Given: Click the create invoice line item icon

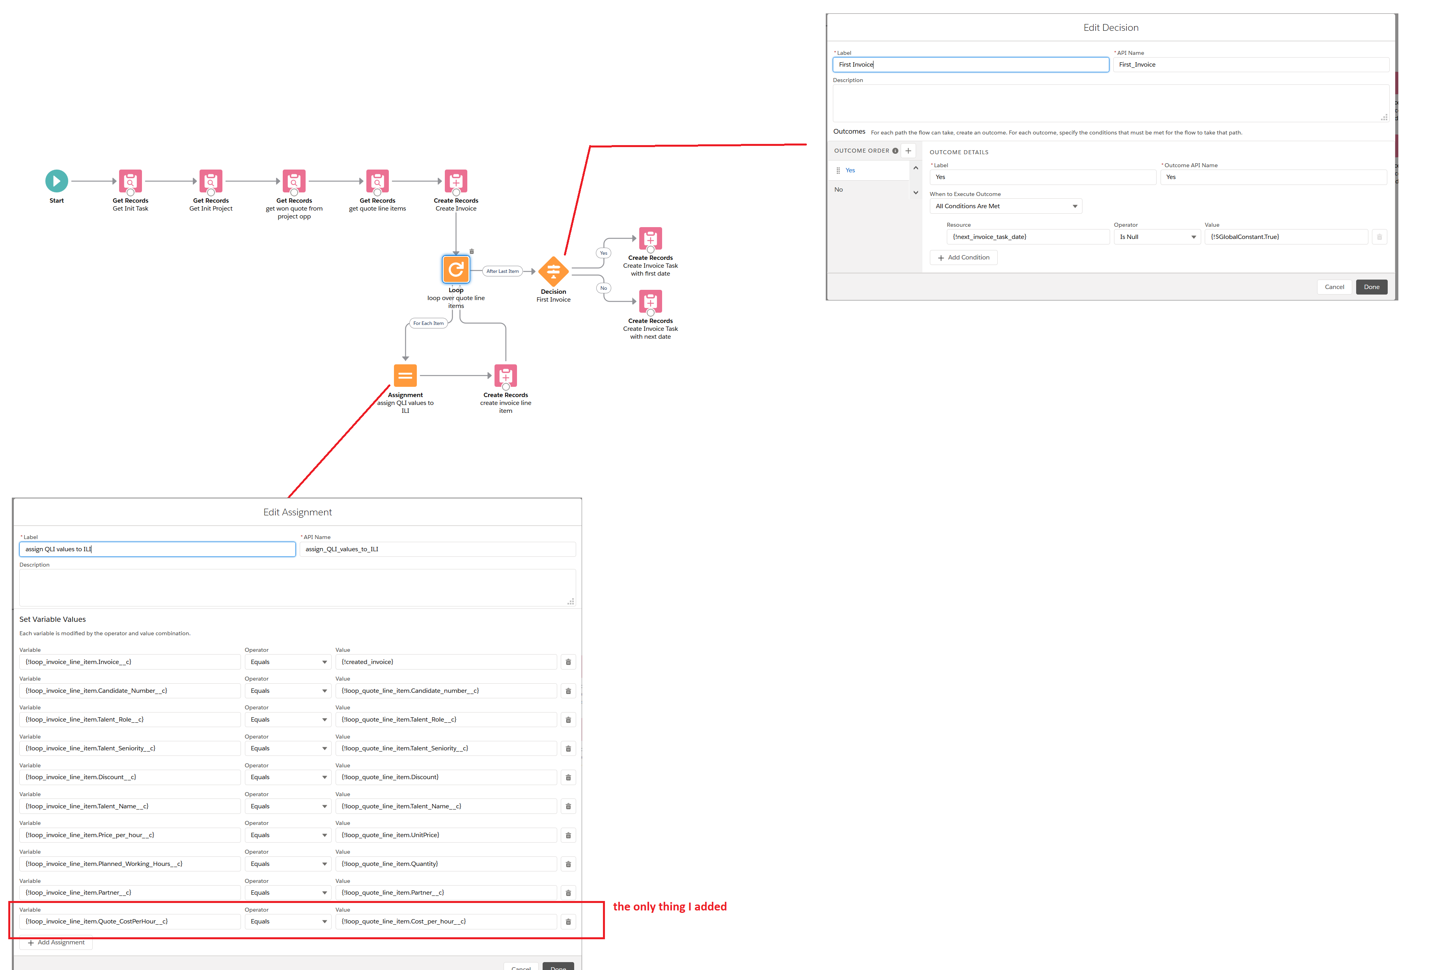Looking at the screenshot, I should [505, 375].
